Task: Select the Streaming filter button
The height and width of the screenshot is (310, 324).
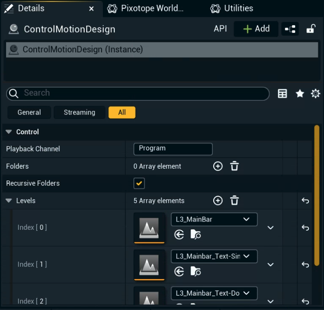Action: (79, 112)
